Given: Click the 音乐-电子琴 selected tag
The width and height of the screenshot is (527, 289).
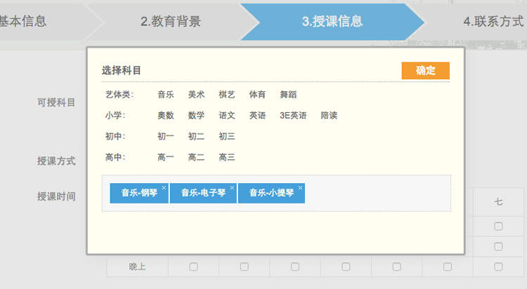Looking at the screenshot, I should (x=203, y=193).
